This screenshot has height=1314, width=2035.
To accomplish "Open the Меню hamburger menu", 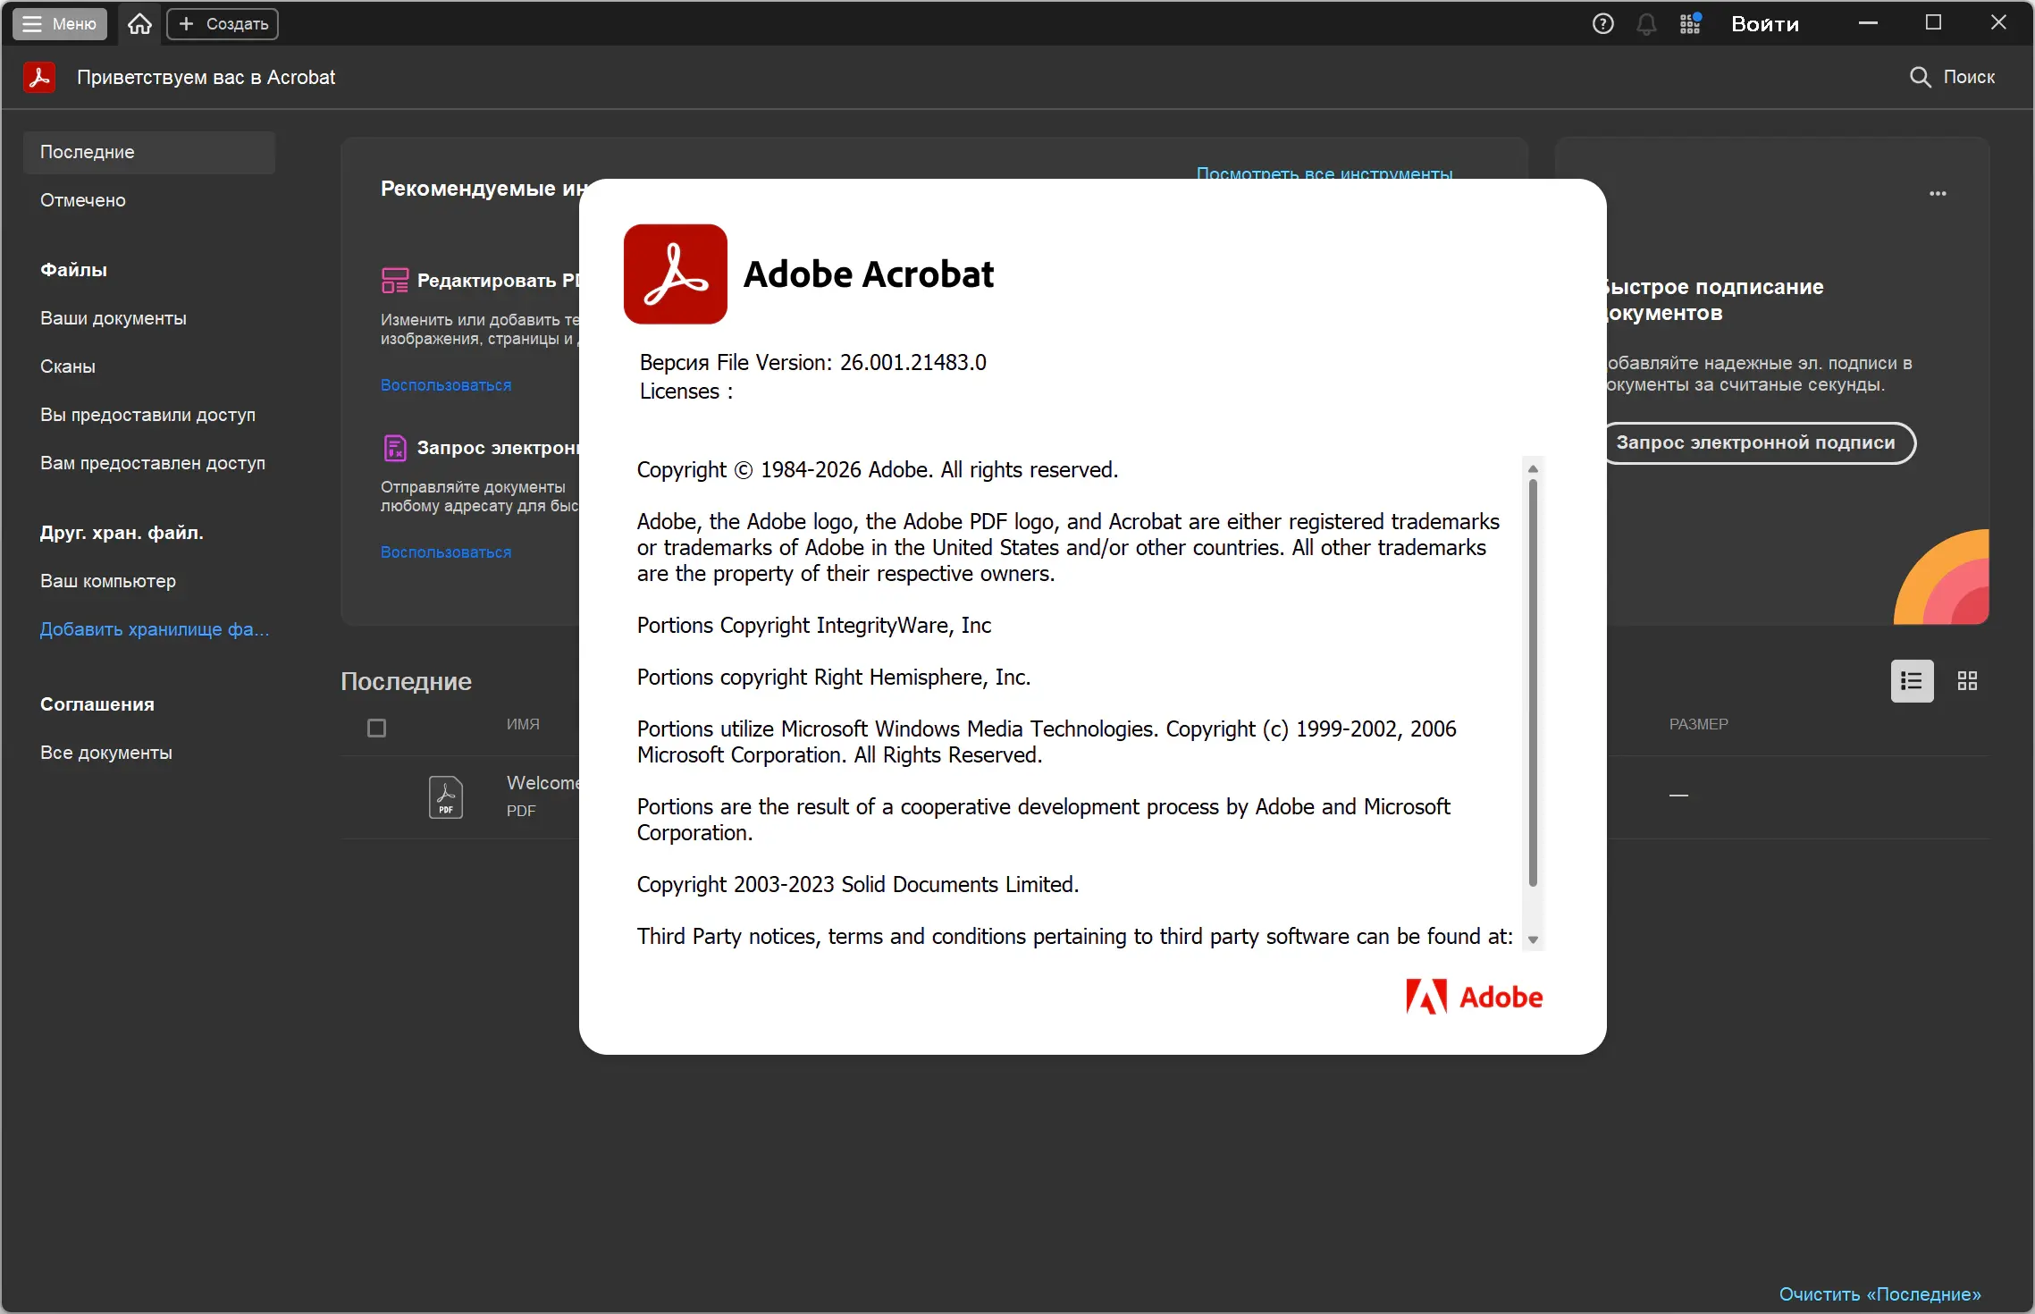I will click(x=60, y=24).
